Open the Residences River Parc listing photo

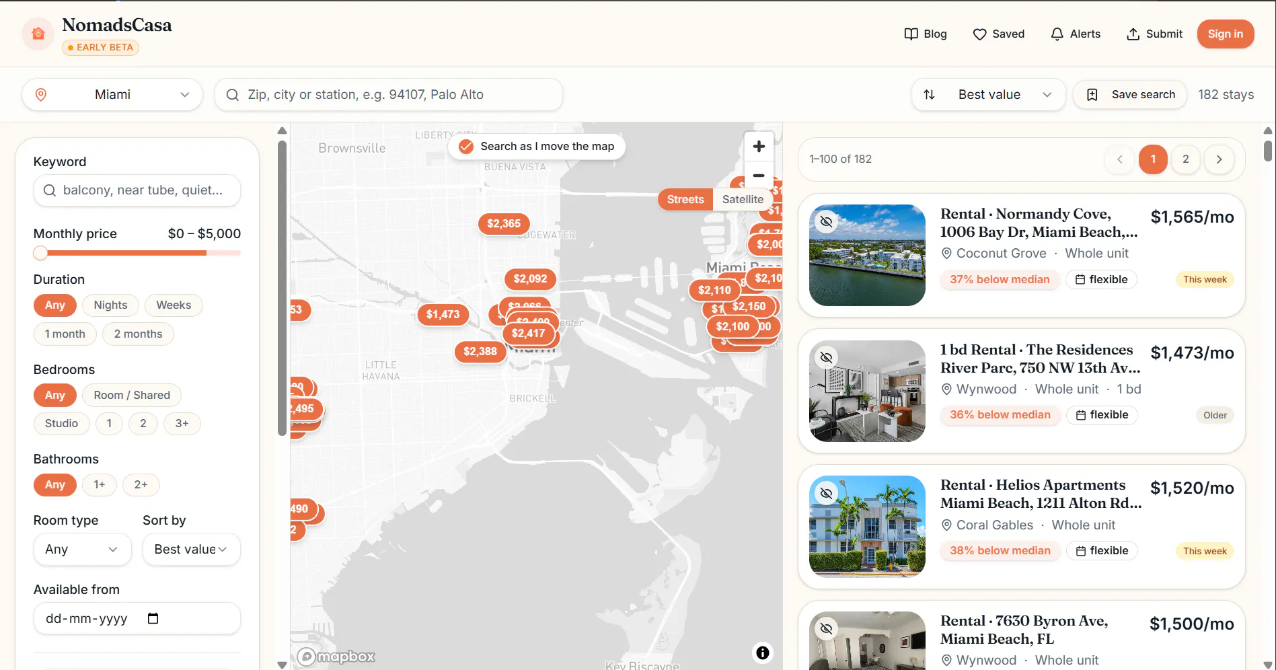click(x=867, y=392)
